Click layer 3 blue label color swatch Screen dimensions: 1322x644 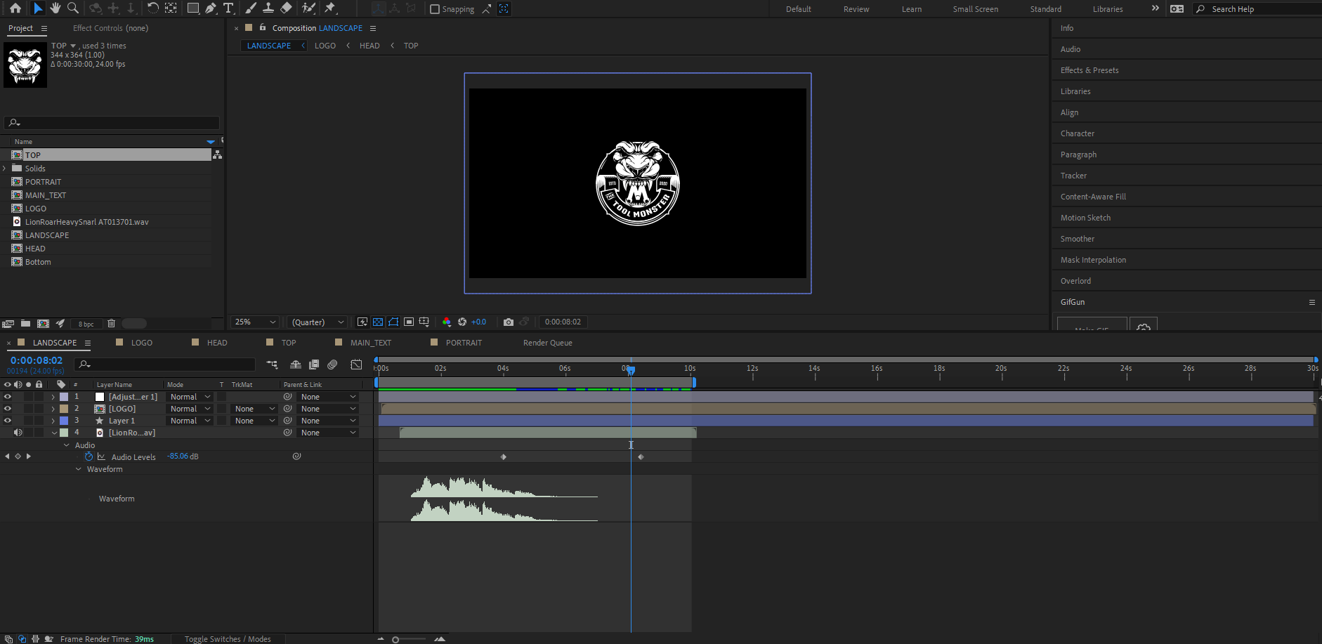click(x=64, y=421)
